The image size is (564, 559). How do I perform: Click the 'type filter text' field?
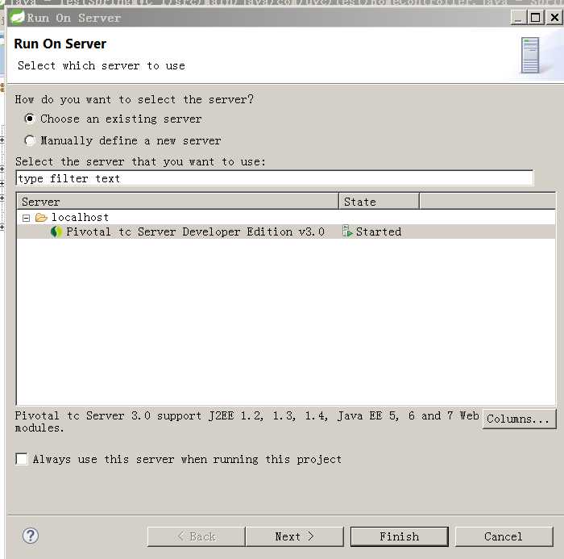point(275,178)
